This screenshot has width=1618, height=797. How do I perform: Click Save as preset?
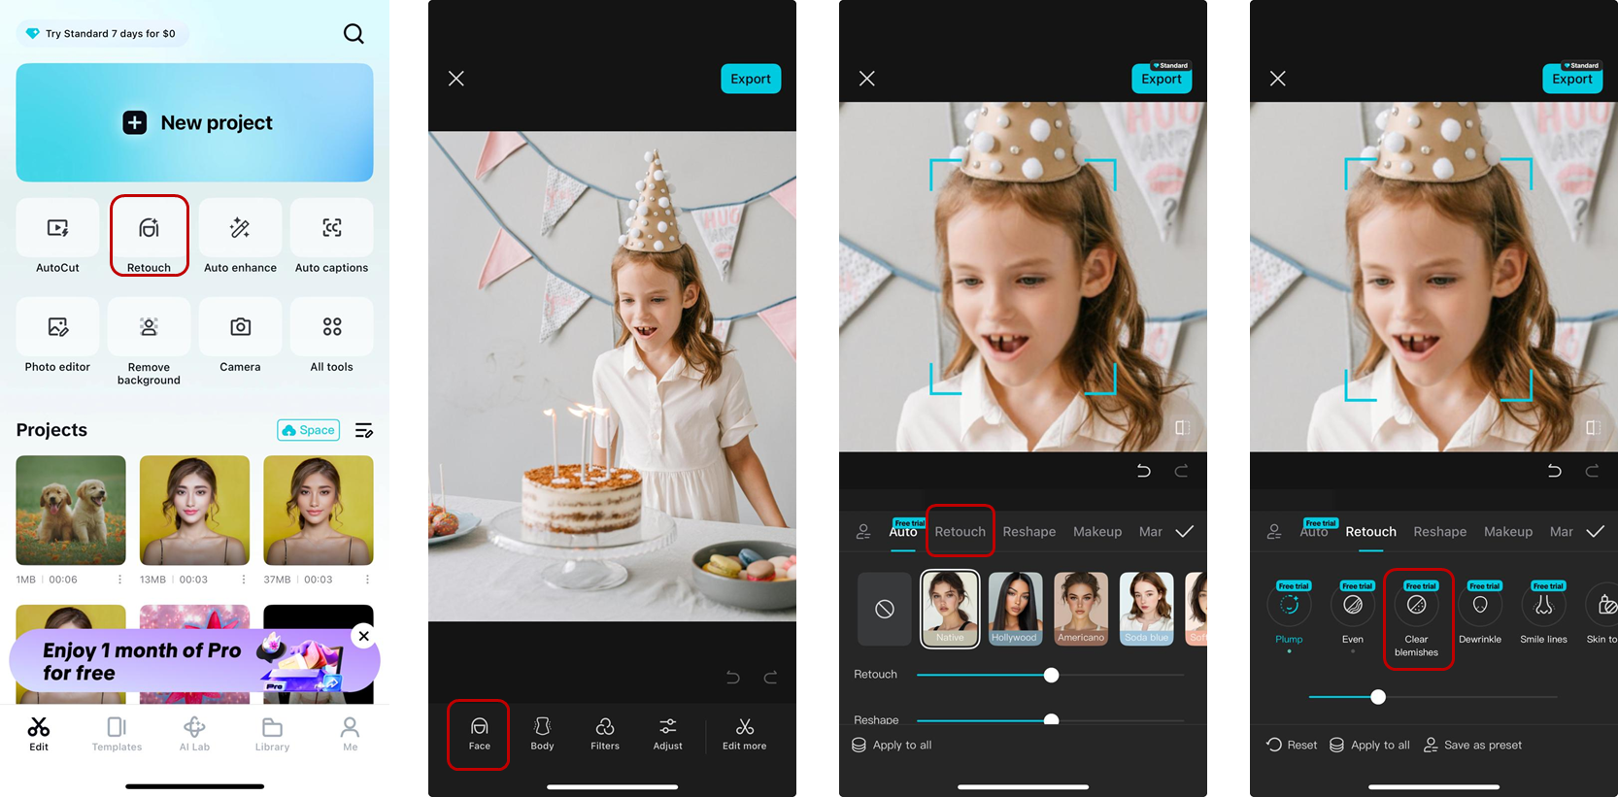coord(1472,745)
